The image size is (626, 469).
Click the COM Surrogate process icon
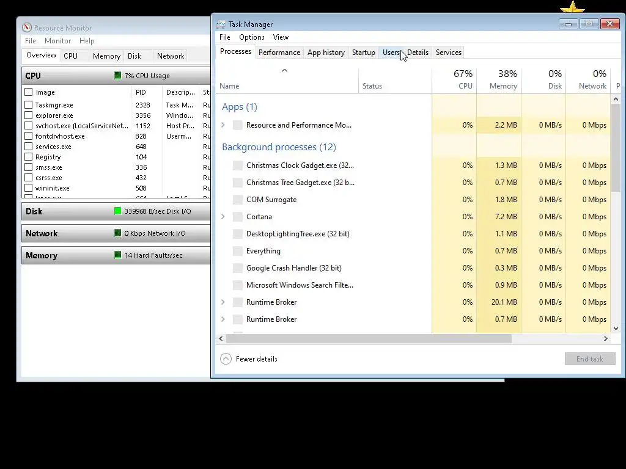pos(238,200)
